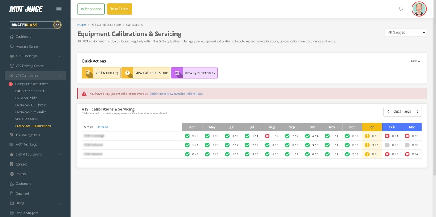
Task: Click VTS Compliance Suite breadcrumb
Action: pyautogui.click(x=106, y=24)
